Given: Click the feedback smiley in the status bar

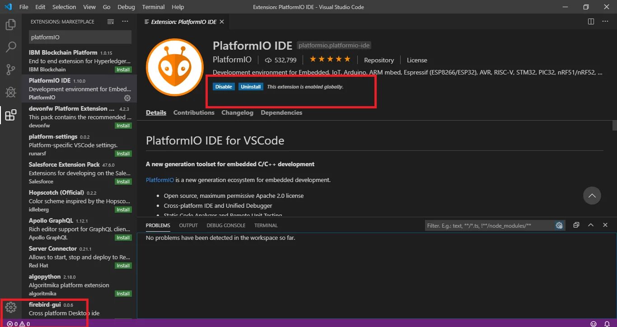Looking at the screenshot, I should 593,324.
